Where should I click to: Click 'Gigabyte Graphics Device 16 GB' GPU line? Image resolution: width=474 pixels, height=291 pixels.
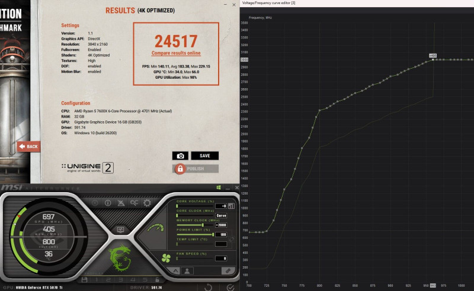[108, 122]
